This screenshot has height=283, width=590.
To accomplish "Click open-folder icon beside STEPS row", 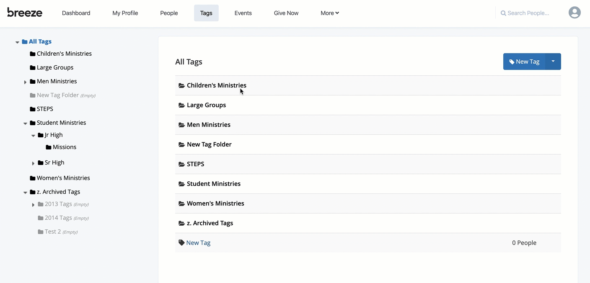I will (181, 164).
